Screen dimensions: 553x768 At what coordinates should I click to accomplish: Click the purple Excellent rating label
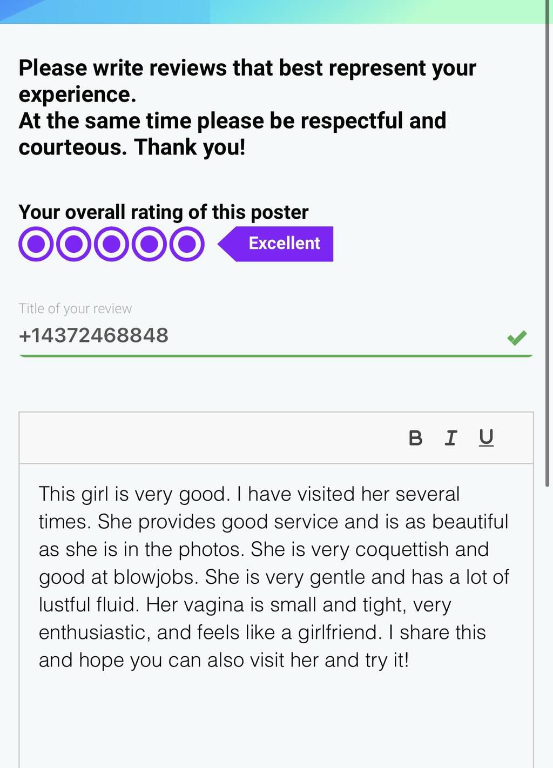pos(284,244)
